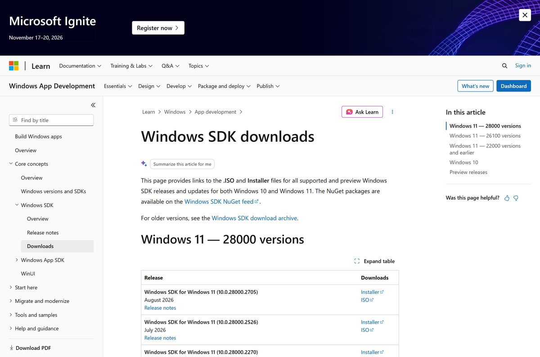
Task: Open Build Windows apps in sidebar
Action: tap(38, 137)
